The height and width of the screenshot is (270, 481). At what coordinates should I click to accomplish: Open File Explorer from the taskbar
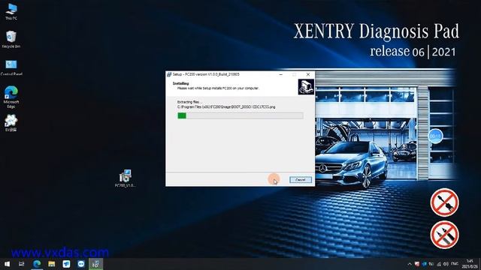click(52, 264)
